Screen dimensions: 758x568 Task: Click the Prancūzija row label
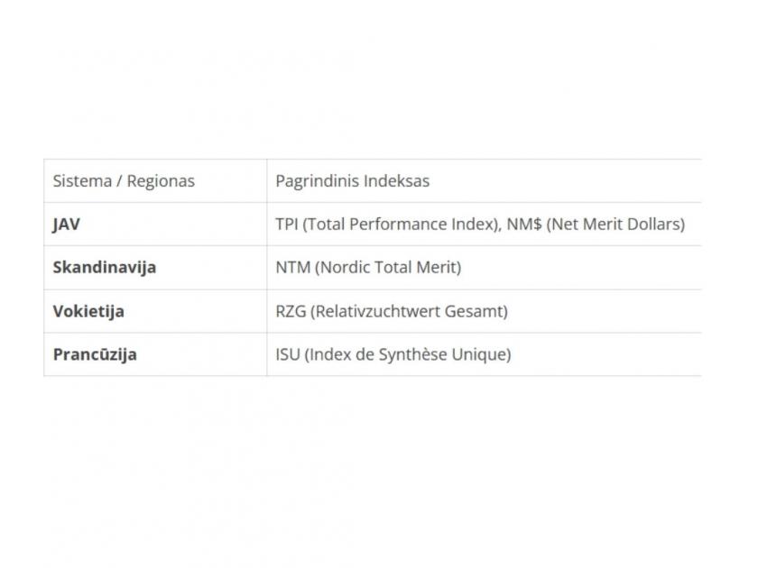95,354
